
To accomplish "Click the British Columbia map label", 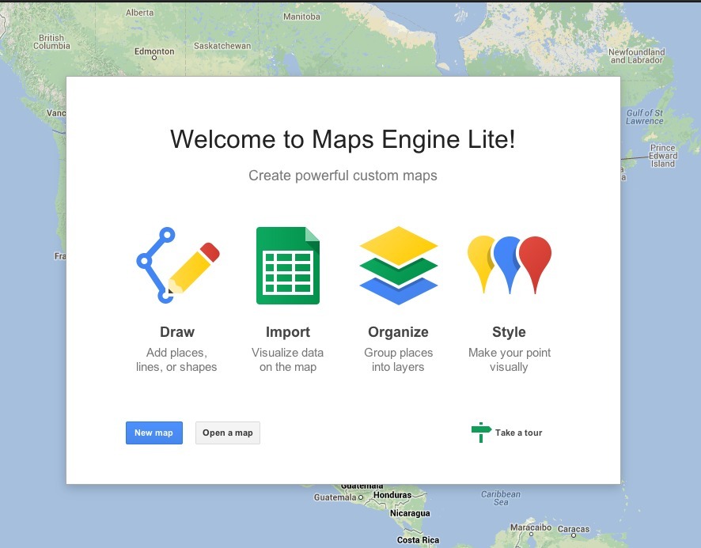I will point(51,42).
